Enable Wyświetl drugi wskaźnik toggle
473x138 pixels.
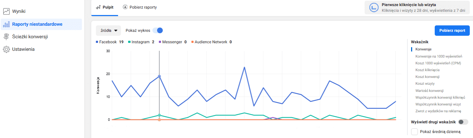463,122
